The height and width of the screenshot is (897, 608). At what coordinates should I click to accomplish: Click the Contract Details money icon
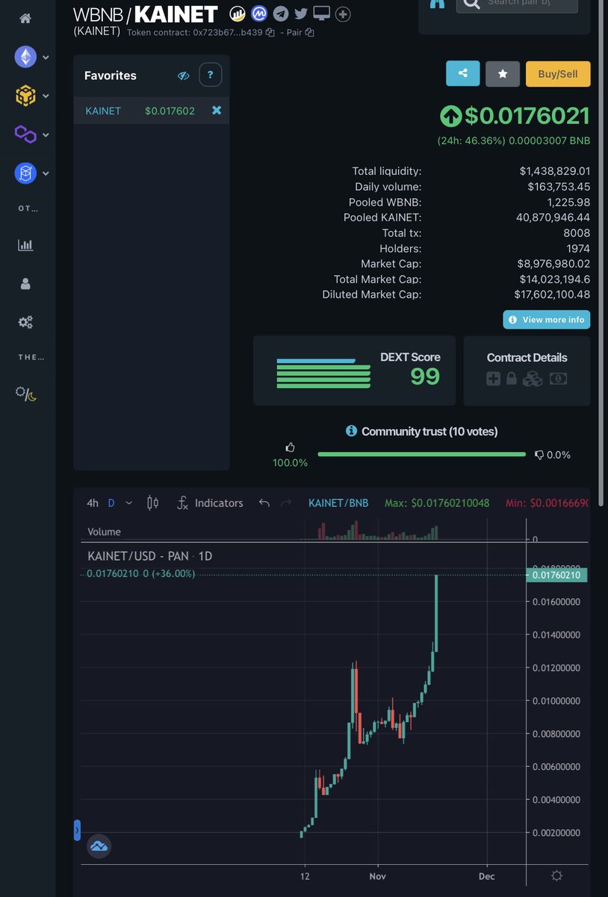pos(558,379)
